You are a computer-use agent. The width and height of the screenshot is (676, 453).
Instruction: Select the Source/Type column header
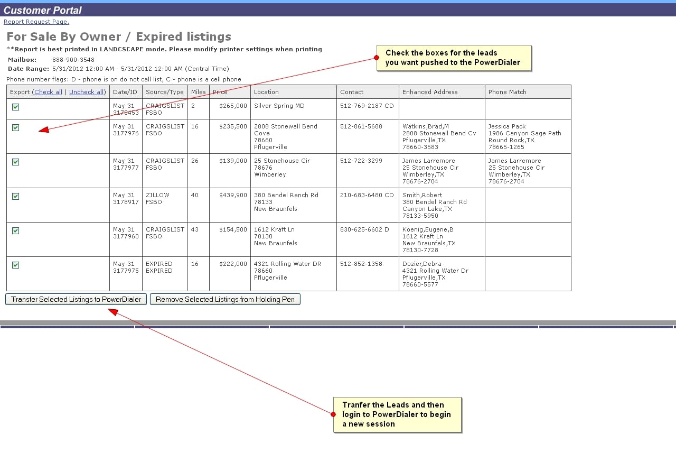[165, 92]
